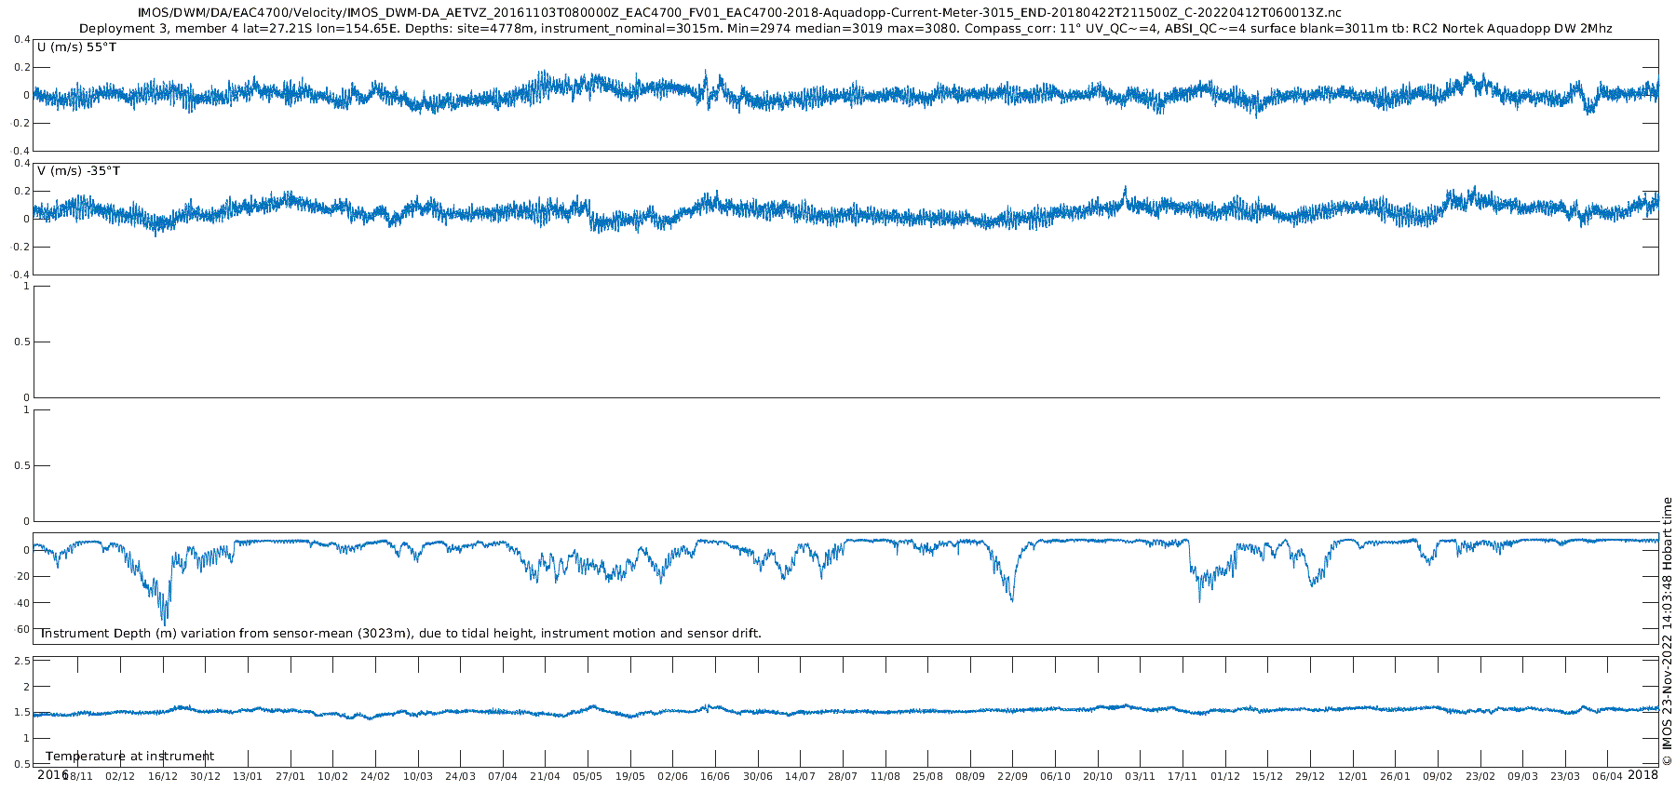Viewport: 1676px width, 791px height.
Task: Click the '23/02' date tick label
Action: [1480, 777]
